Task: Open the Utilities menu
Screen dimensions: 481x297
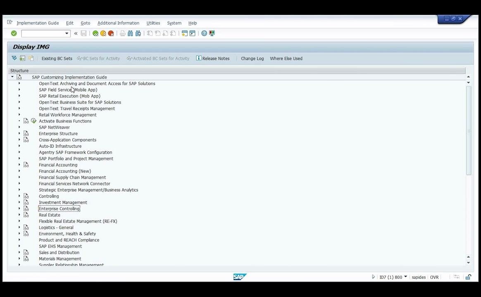Action: (x=153, y=23)
